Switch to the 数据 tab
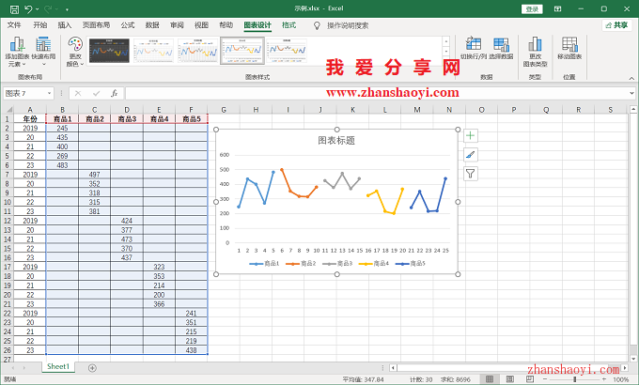Image resolution: width=639 pixels, height=385 pixels. pyautogui.click(x=152, y=25)
